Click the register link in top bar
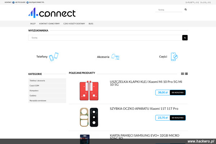 click(192, 3)
